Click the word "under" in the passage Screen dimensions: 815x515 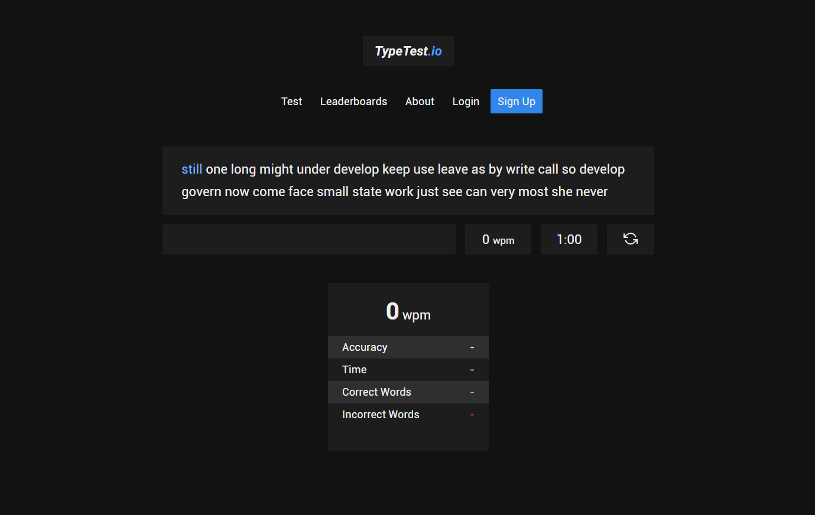click(313, 170)
